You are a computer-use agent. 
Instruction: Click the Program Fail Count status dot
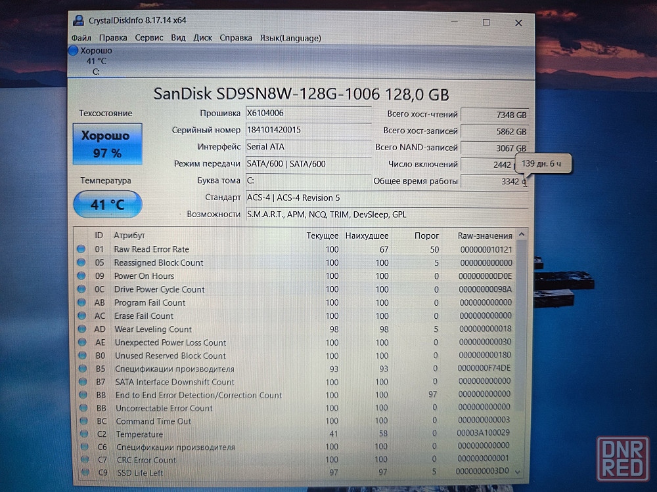(81, 302)
